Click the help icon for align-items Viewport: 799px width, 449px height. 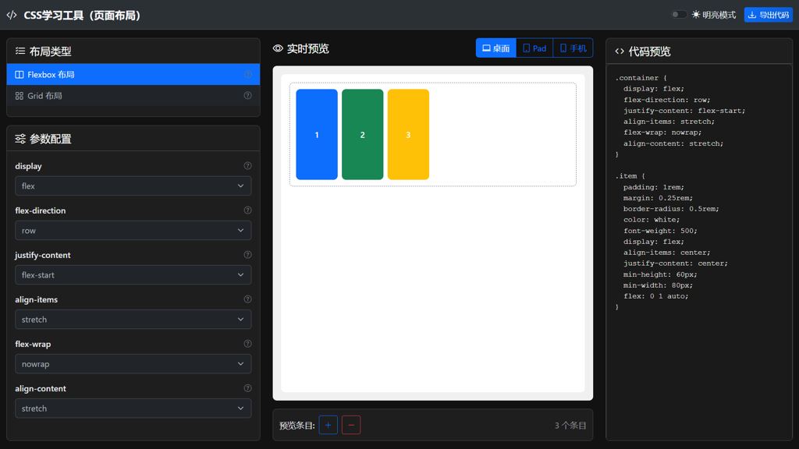(248, 299)
